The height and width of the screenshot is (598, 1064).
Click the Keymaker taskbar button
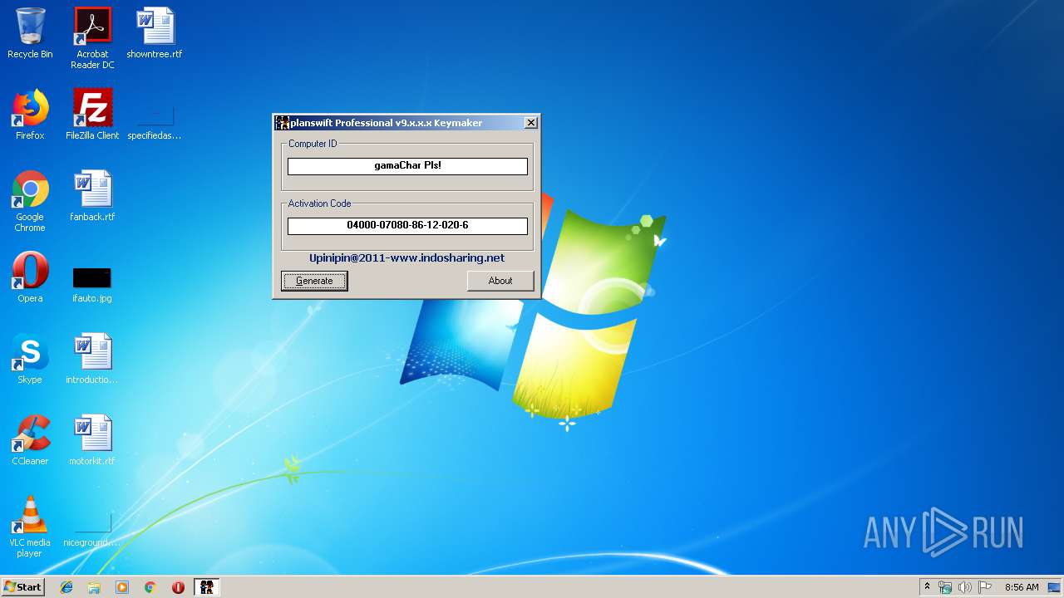[207, 587]
